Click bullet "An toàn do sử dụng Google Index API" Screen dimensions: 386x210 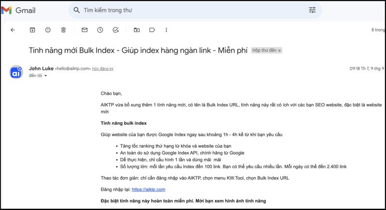182,153
